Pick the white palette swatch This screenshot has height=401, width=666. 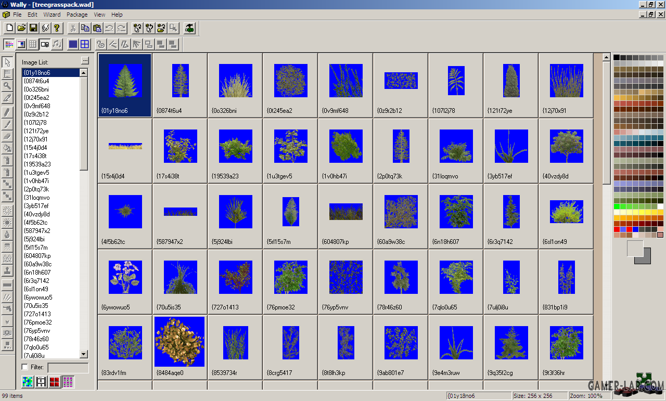[660, 206]
